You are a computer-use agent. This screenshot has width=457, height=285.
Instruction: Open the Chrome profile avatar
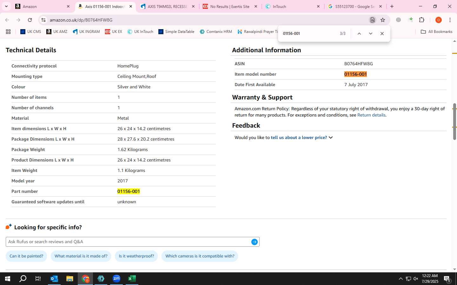[439, 20]
